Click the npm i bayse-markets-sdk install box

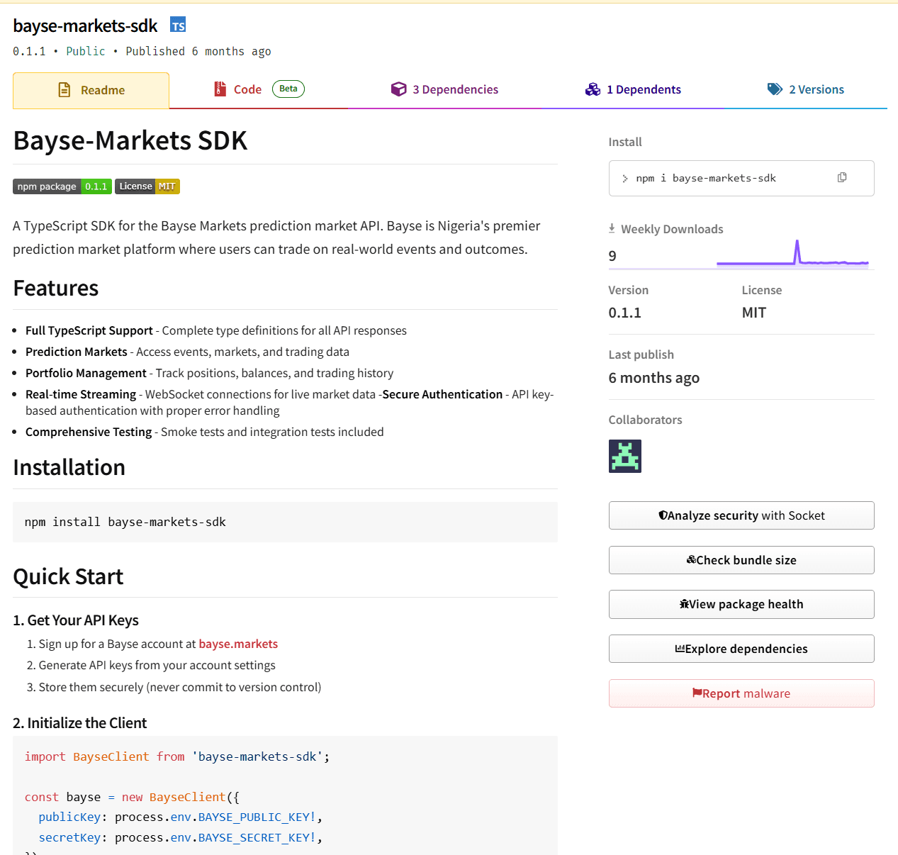[x=741, y=178]
